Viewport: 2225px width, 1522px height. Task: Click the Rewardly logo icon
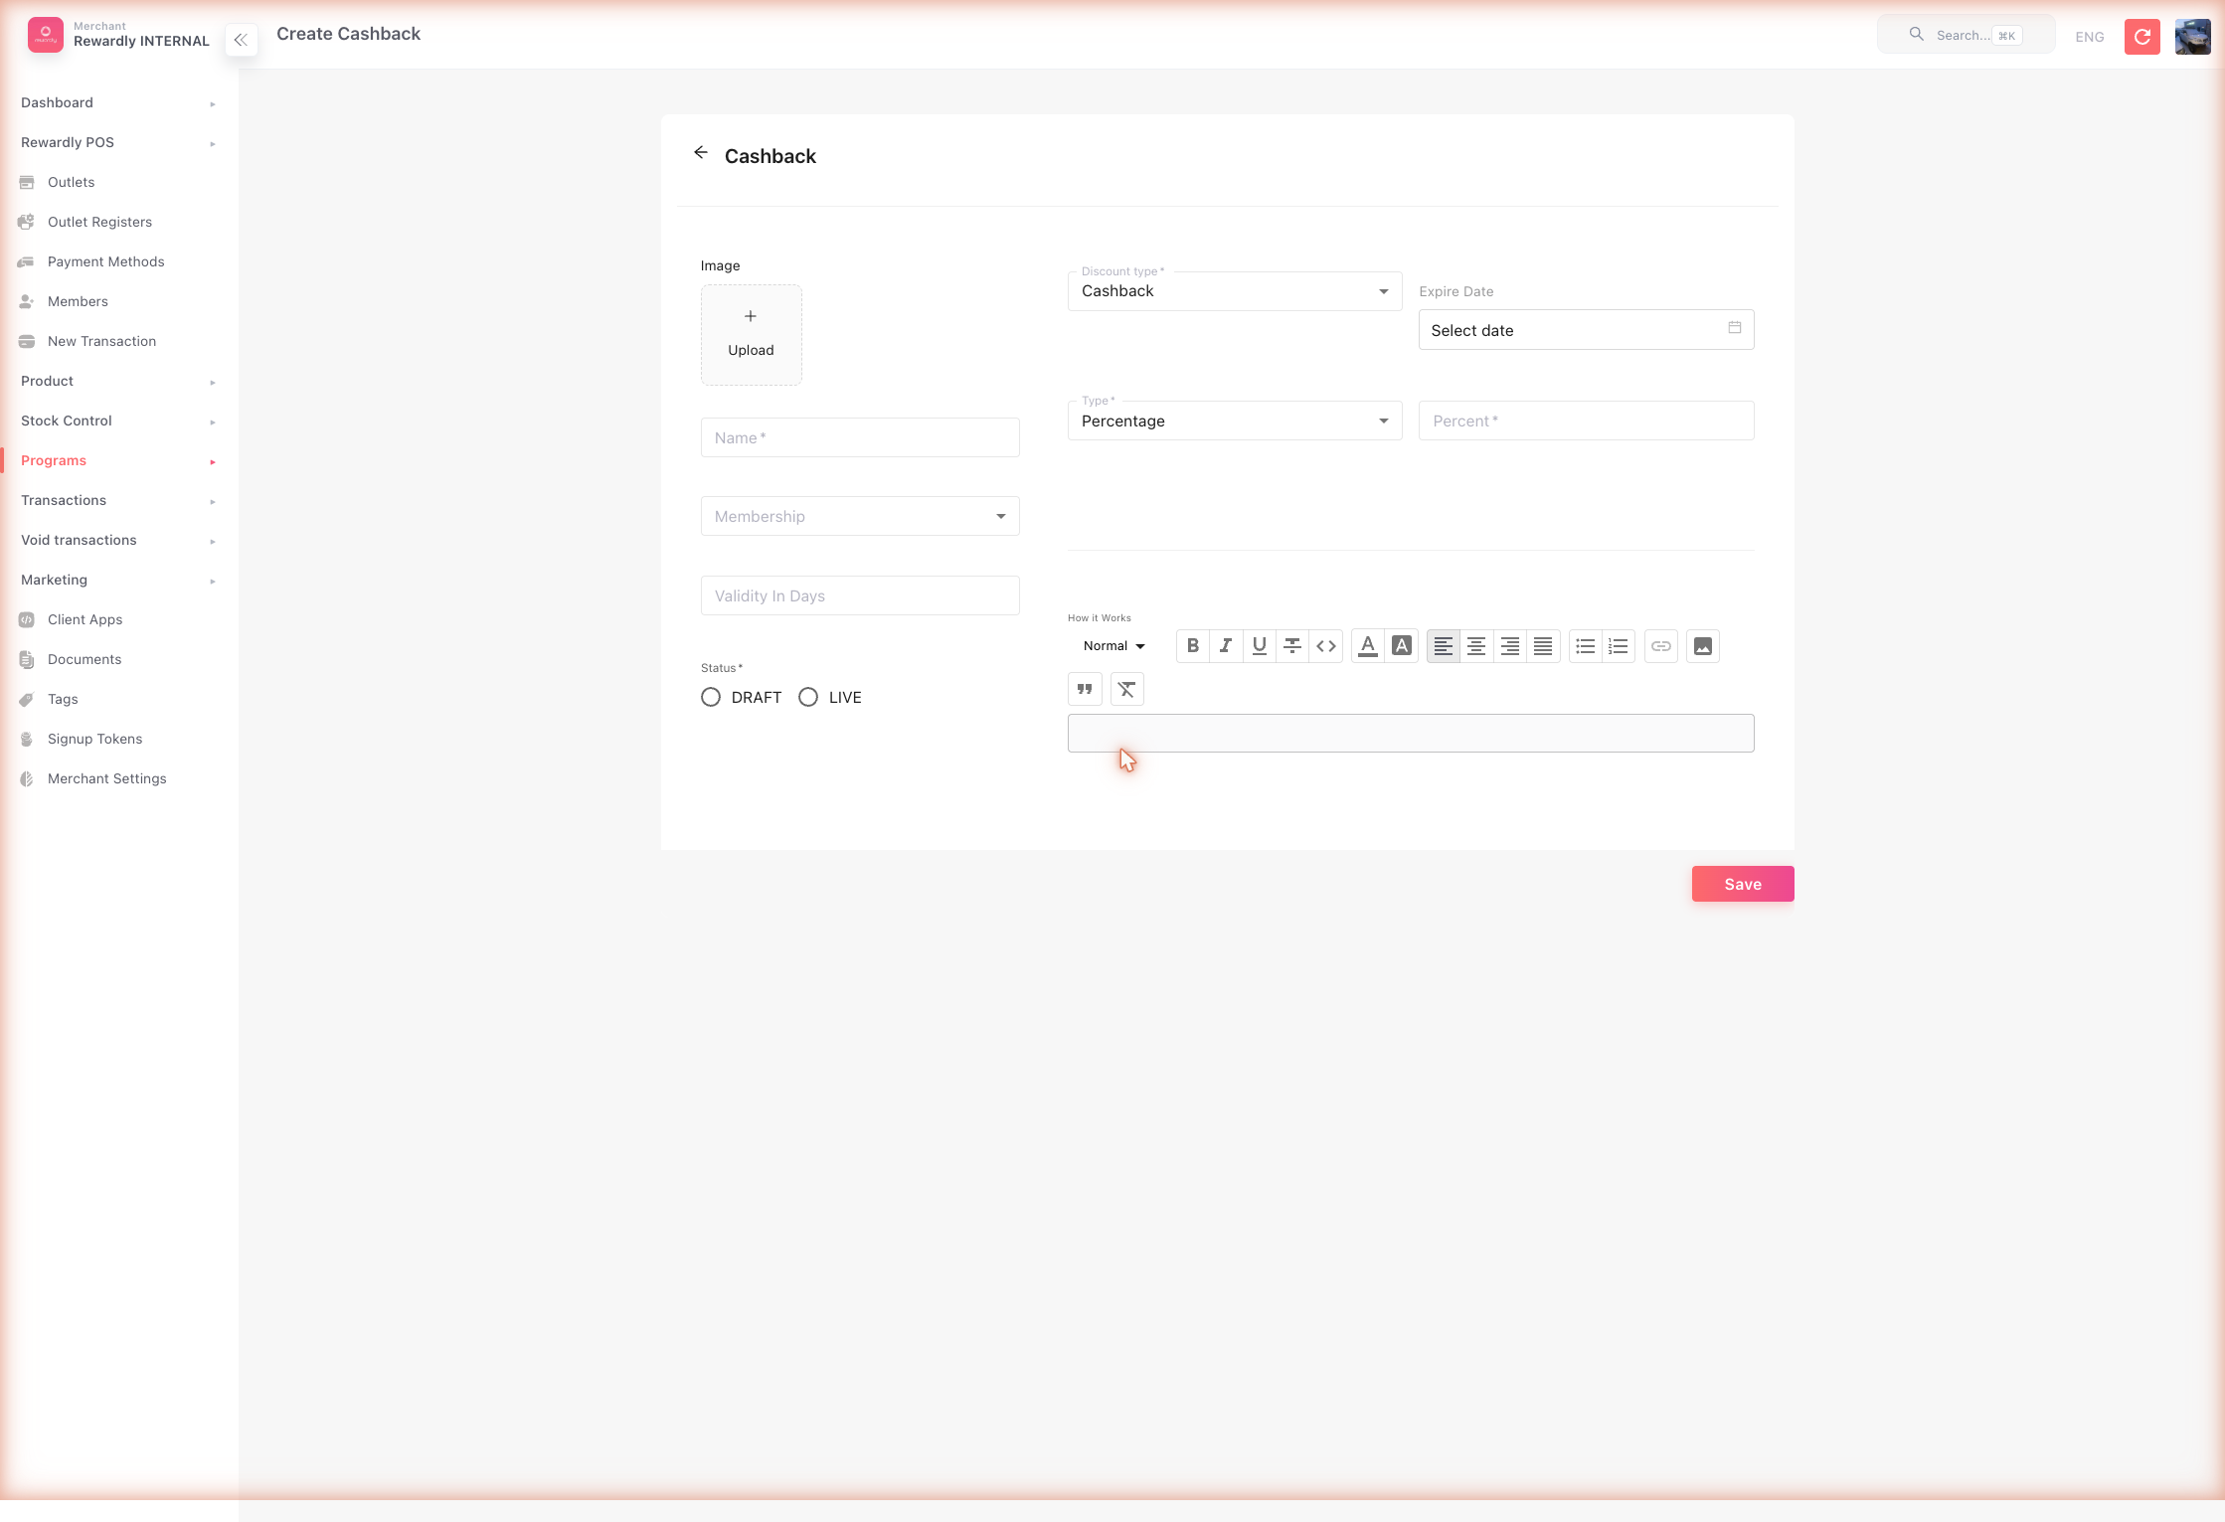click(46, 35)
